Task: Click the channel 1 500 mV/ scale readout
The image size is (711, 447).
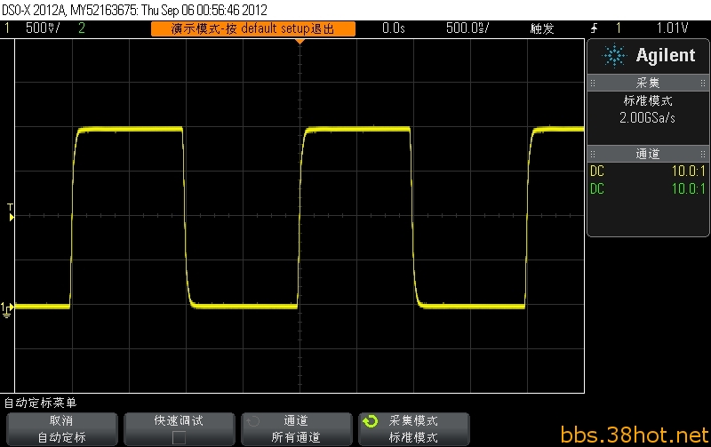Action: tap(43, 28)
